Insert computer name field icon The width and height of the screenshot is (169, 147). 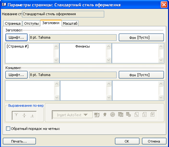(x=97, y=115)
